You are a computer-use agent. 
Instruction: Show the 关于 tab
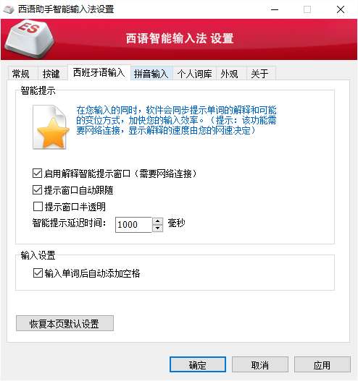260,74
